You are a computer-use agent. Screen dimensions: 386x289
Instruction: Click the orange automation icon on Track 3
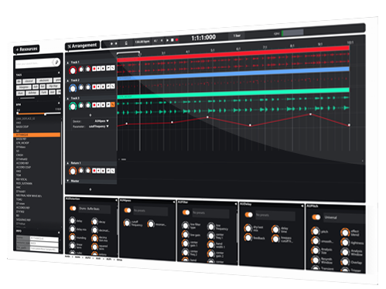(113, 104)
